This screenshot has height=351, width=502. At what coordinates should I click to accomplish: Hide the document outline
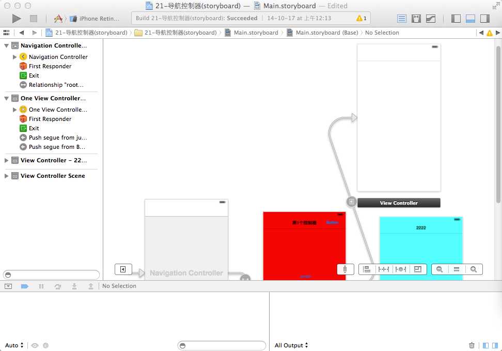pyautogui.click(x=123, y=269)
